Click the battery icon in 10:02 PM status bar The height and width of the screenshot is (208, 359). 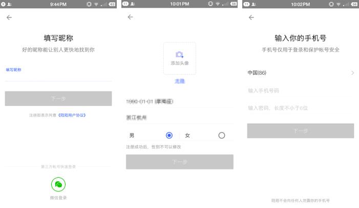(354, 4)
